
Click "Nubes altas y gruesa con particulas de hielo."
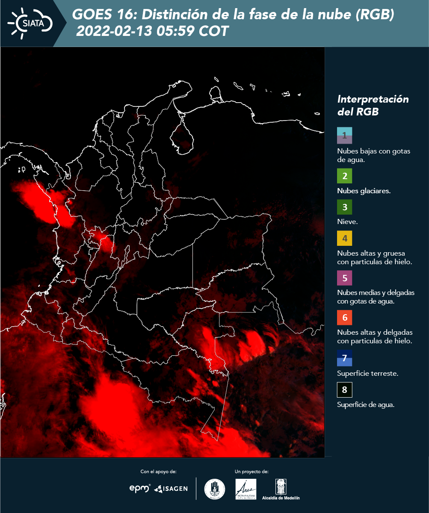click(x=374, y=257)
